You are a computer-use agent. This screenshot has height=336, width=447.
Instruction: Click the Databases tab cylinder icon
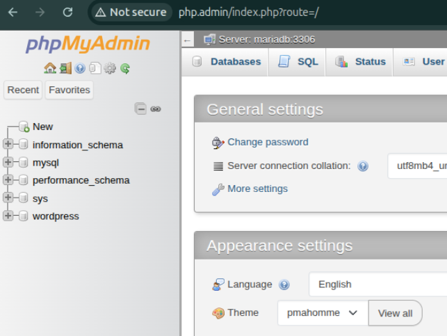(197, 61)
